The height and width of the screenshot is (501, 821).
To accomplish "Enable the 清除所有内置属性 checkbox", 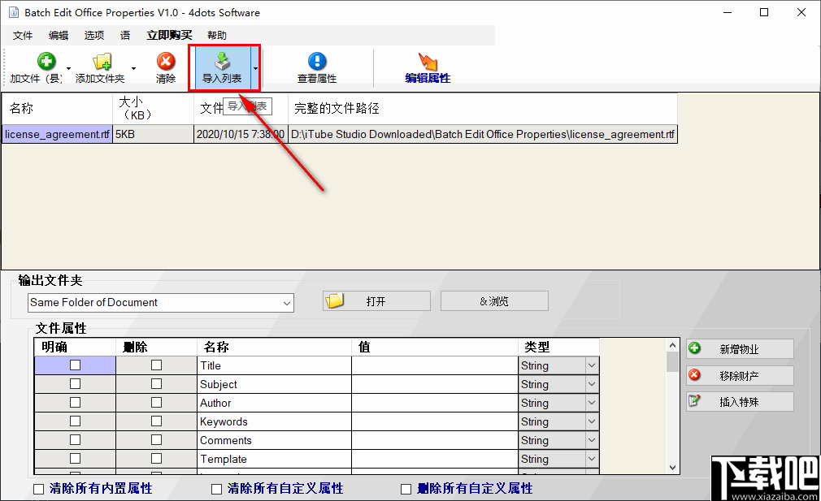I will [x=37, y=488].
